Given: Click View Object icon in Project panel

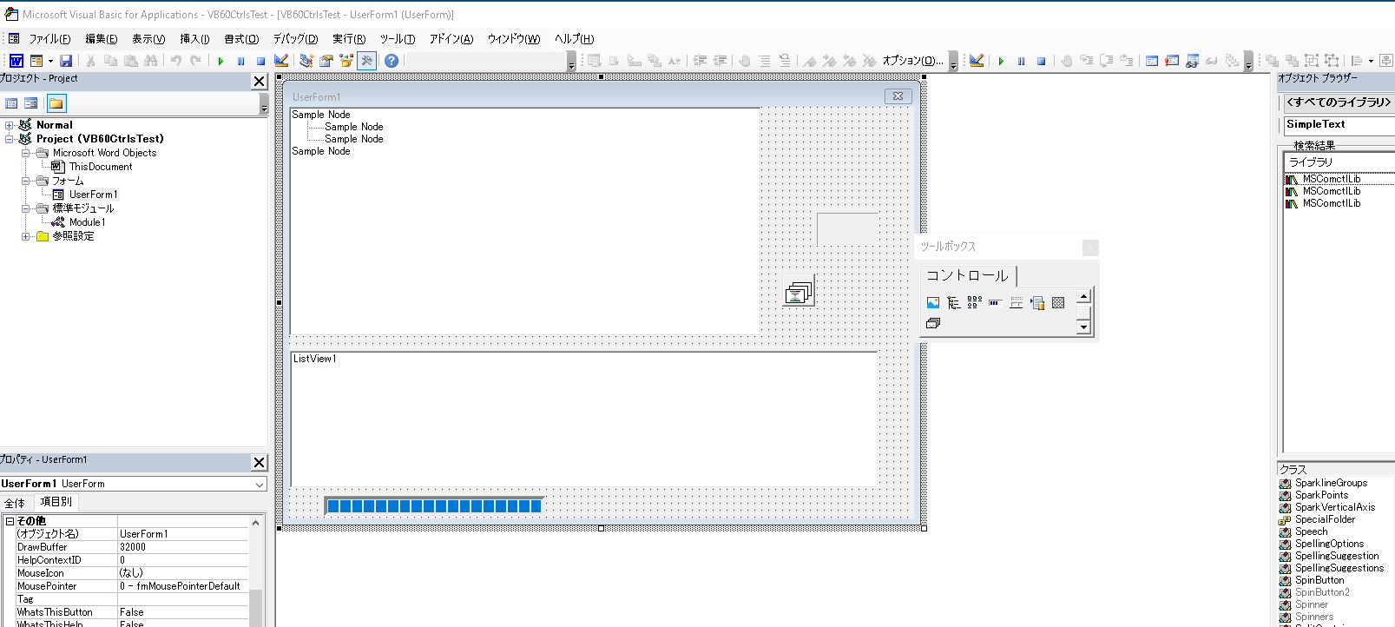Looking at the screenshot, I should coord(31,103).
